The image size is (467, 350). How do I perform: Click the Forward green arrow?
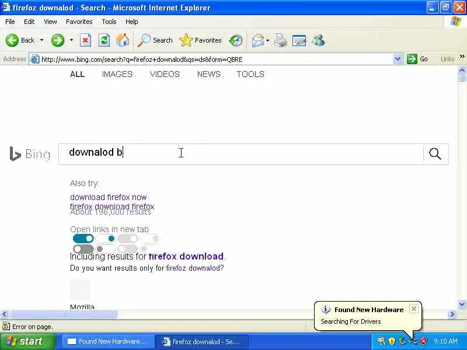coord(58,40)
